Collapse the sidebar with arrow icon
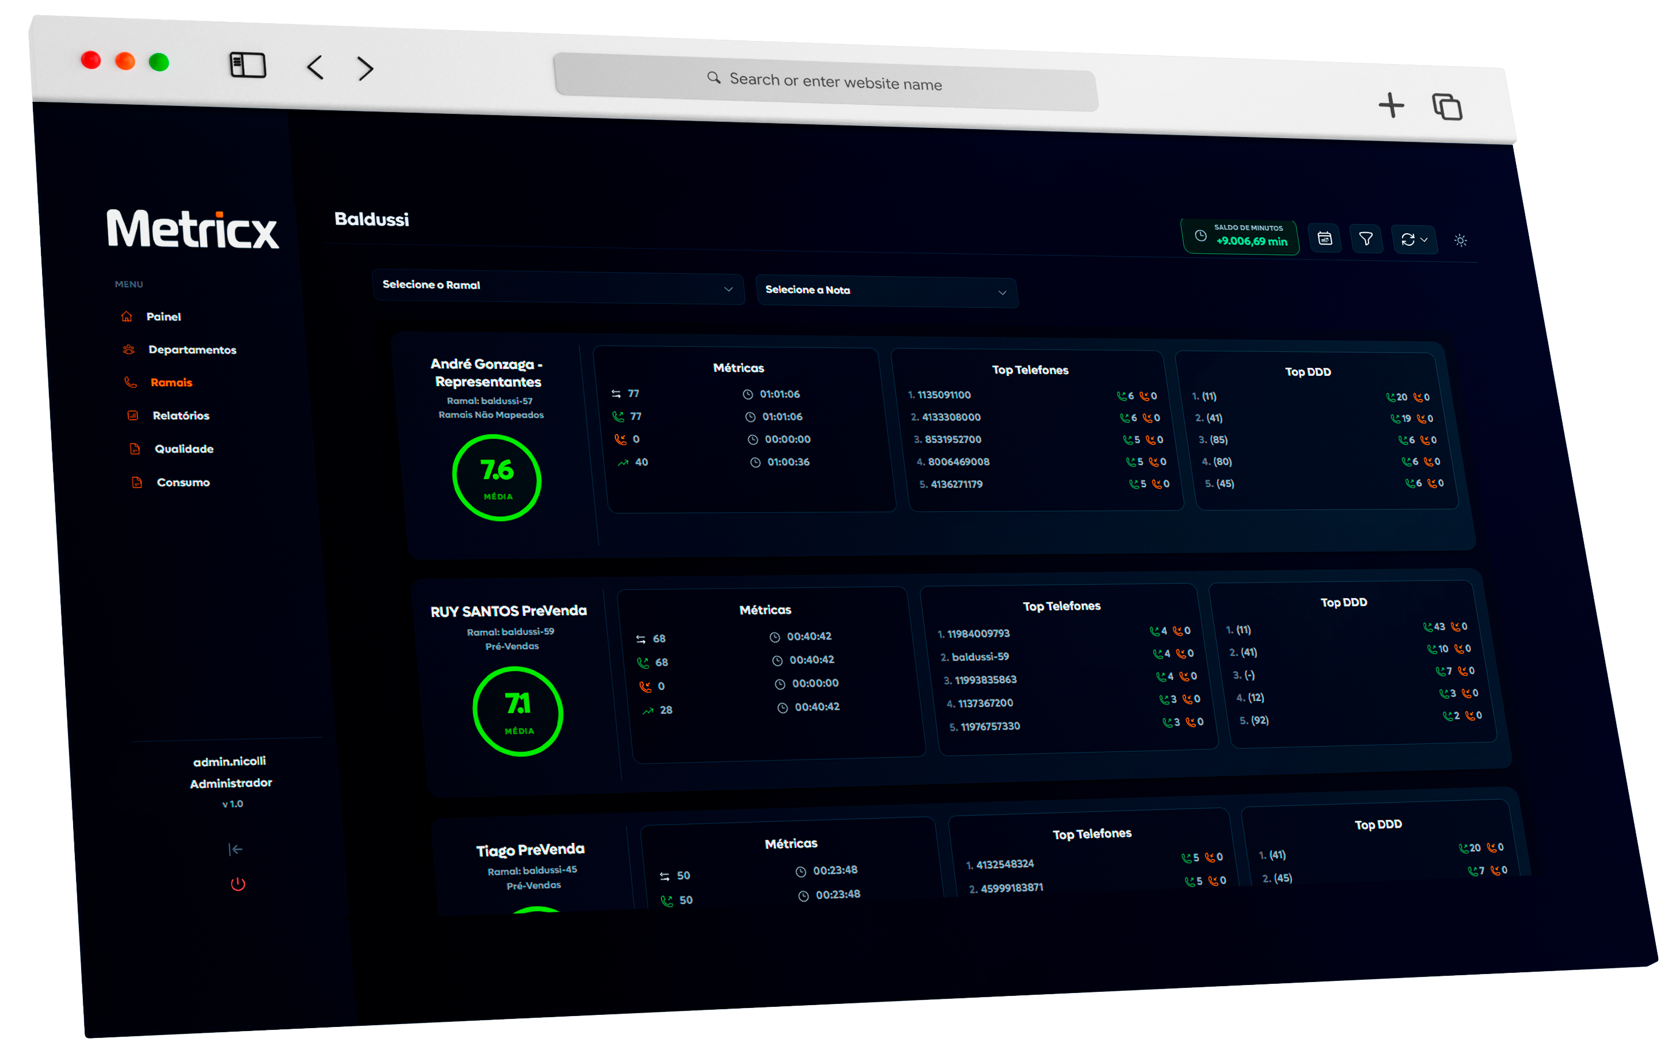1672x1050 pixels. (x=235, y=849)
